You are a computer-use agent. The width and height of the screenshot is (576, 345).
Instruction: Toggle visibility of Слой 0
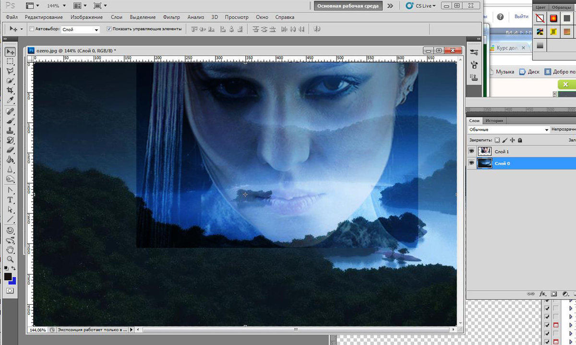[x=472, y=163]
